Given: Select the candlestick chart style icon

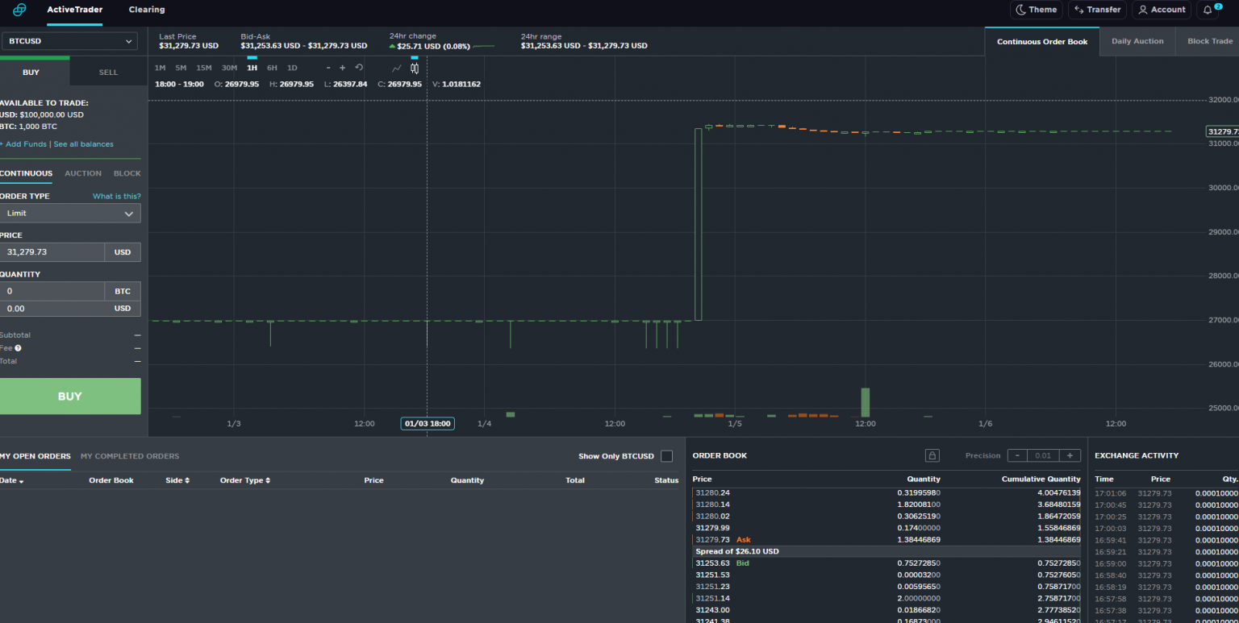Looking at the screenshot, I should pyautogui.click(x=415, y=69).
